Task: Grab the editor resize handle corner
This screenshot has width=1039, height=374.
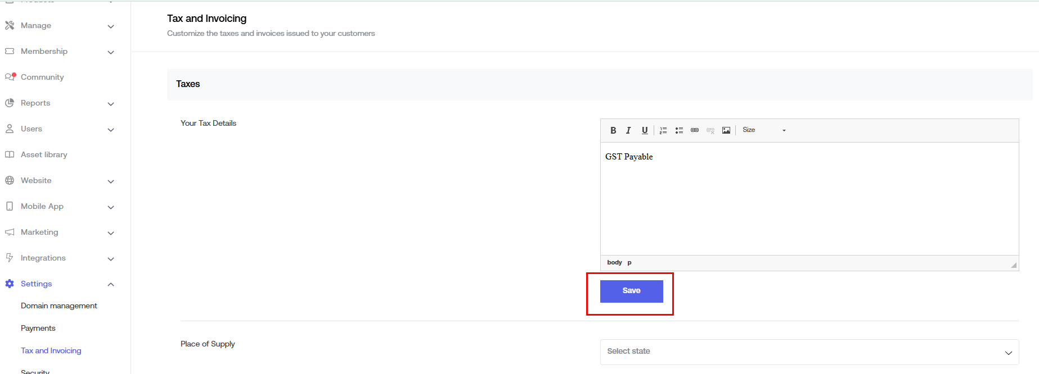Action: pyautogui.click(x=1013, y=265)
